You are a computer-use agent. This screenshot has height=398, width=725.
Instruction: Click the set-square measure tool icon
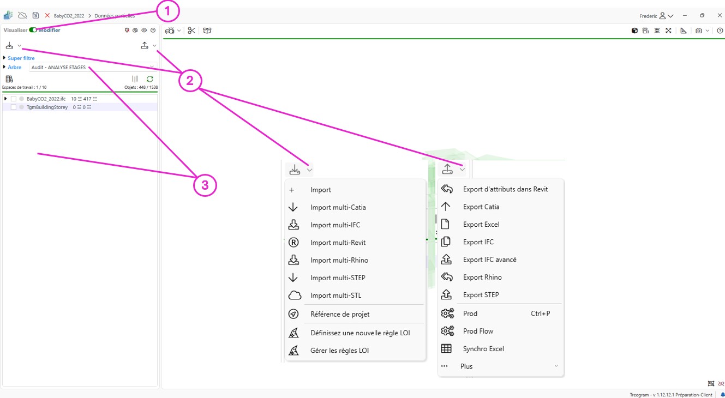tap(684, 31)
